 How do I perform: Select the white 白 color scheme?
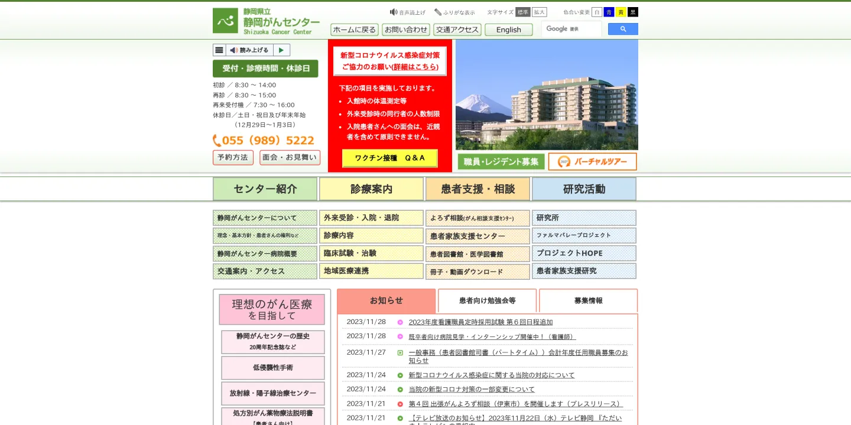point(597,12)
